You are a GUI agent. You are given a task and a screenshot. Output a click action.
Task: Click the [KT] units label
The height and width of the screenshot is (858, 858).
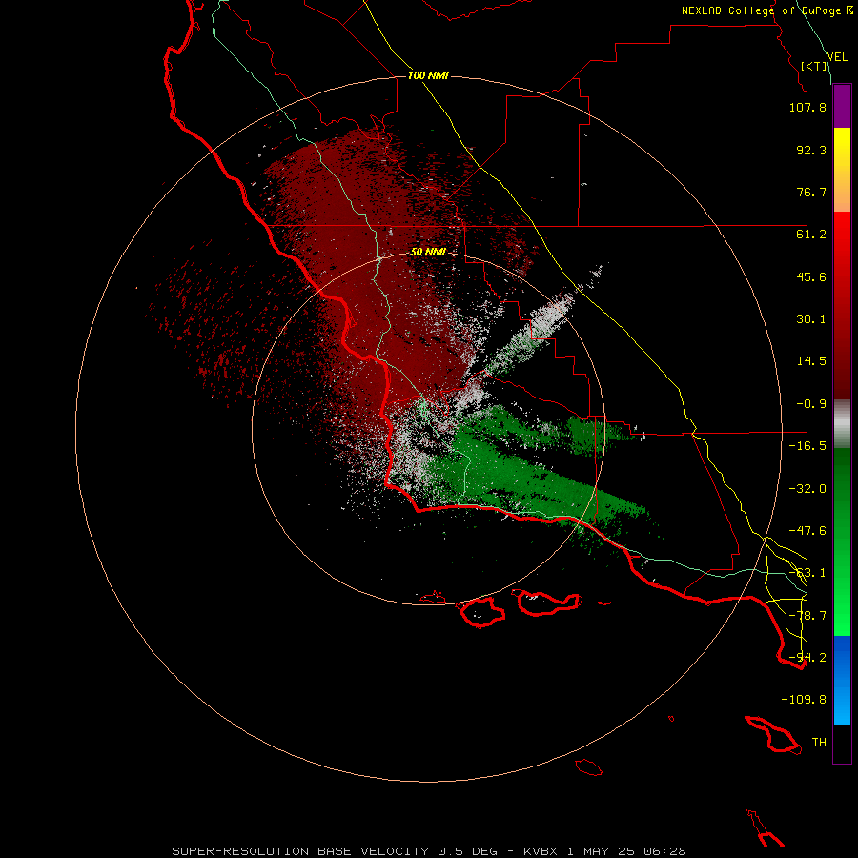(x=814, y=66)
